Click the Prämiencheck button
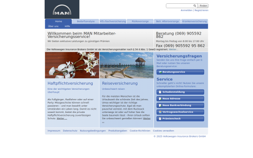 click(180, 119)
